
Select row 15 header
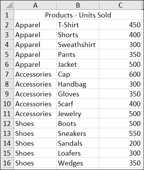pyautogui.click(x=7, y=153)
